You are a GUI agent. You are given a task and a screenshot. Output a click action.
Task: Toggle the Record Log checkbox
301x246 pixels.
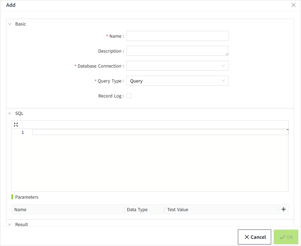point(129,96)
